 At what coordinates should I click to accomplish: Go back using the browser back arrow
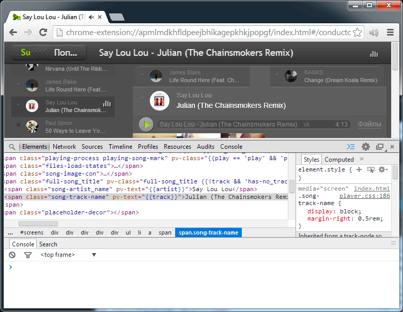[13, 33]
